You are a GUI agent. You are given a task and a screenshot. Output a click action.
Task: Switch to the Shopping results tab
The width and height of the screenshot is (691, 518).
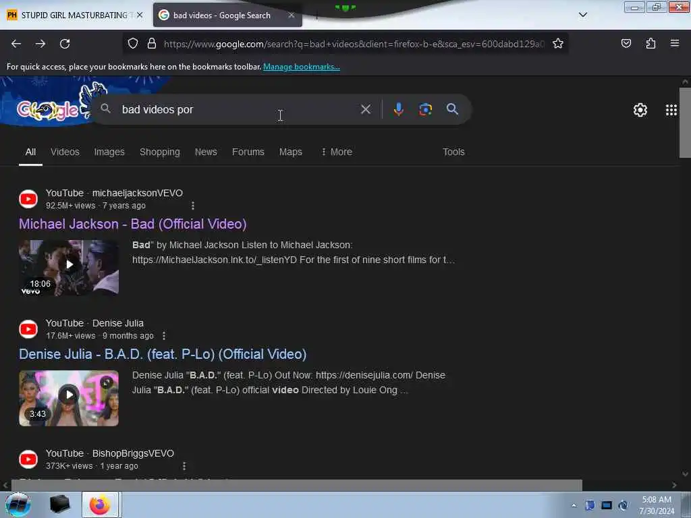(x=159, y=152)
